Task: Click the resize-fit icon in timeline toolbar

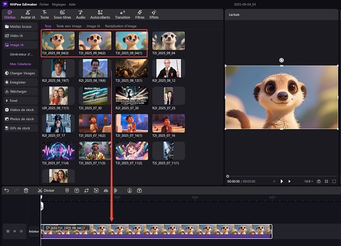Action: pyautogui.click(x=96, y=190)
